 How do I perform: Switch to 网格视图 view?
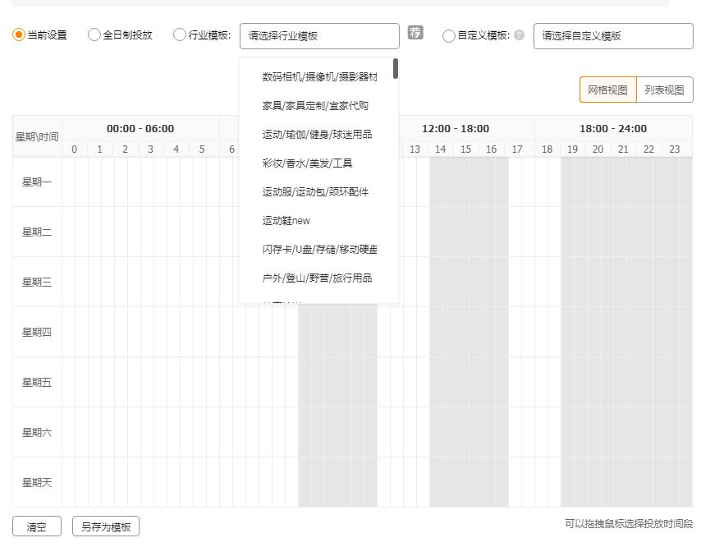tap(607, 90)
